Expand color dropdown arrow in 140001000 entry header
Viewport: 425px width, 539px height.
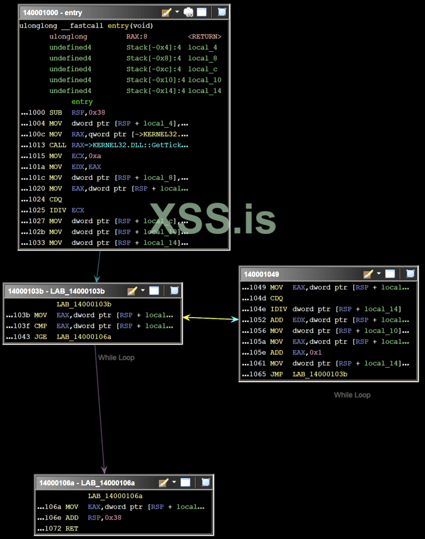pyautogui.click(x=177, y=11)
